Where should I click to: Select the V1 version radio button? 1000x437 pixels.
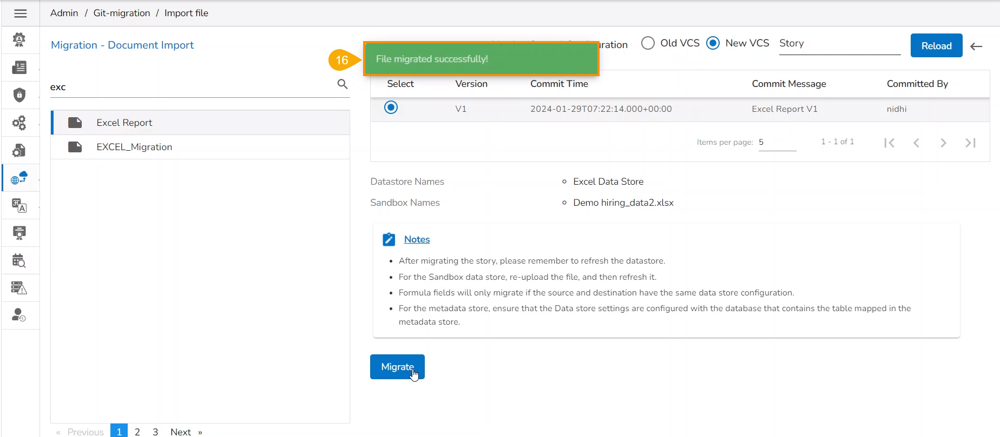[x=391, y=107]
